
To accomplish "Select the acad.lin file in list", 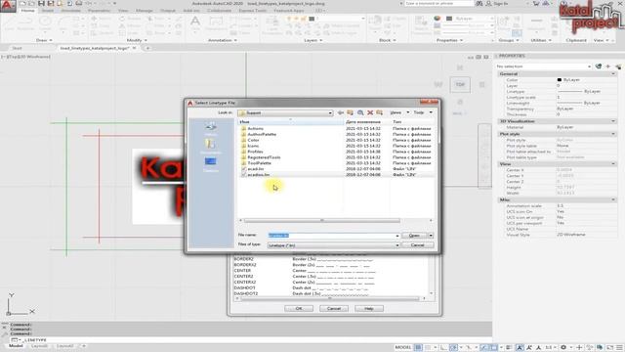I will [x=256, y=169].
